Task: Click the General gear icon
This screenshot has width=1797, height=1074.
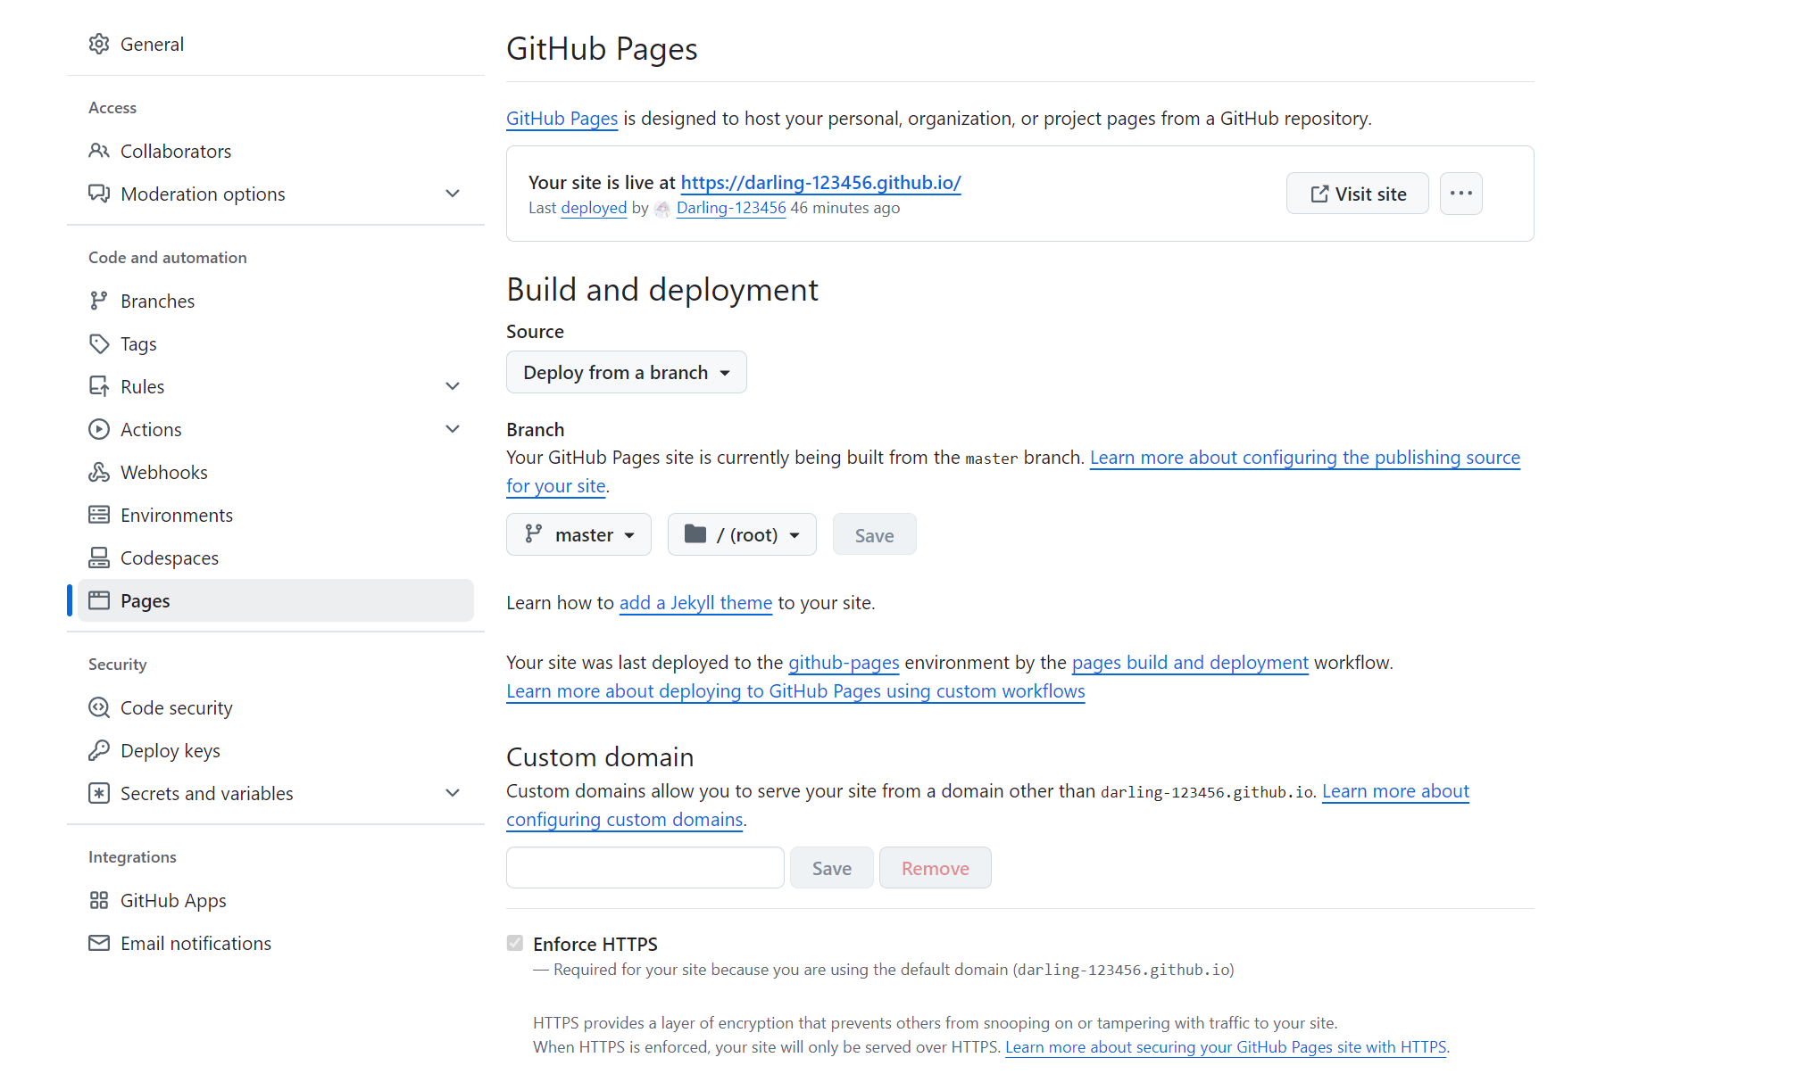Action: 99,44
